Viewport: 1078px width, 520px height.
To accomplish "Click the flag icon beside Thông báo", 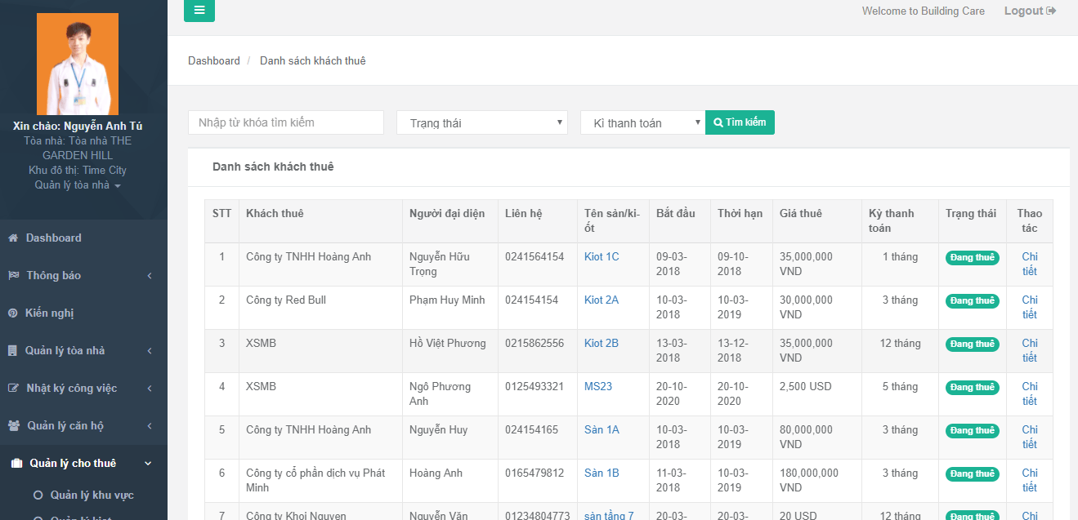I will [x=13, y=276].
